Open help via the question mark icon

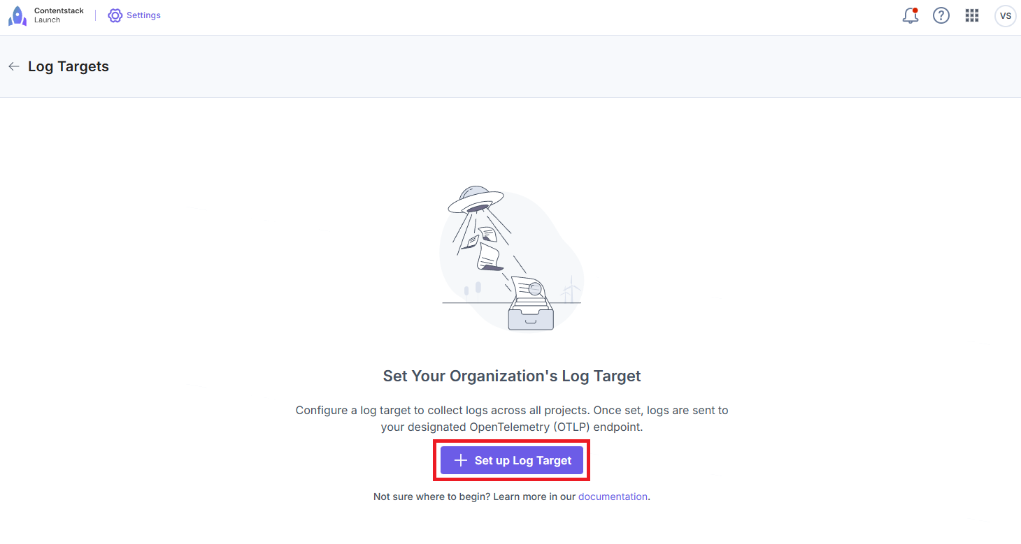pos(941,15)
